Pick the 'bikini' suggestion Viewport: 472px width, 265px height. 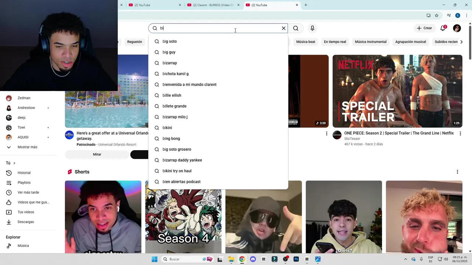(218, 128)
